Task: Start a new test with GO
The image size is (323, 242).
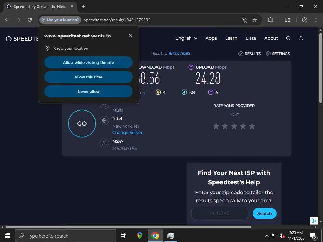Action: (82, 124)
